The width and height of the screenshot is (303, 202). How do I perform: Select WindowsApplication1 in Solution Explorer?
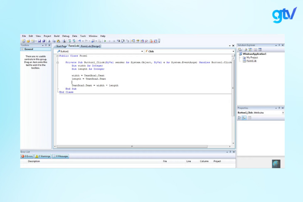(254, 54)
